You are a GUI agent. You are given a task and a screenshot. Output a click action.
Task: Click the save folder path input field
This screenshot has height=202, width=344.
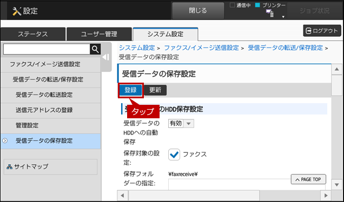[x=247, y=184]
